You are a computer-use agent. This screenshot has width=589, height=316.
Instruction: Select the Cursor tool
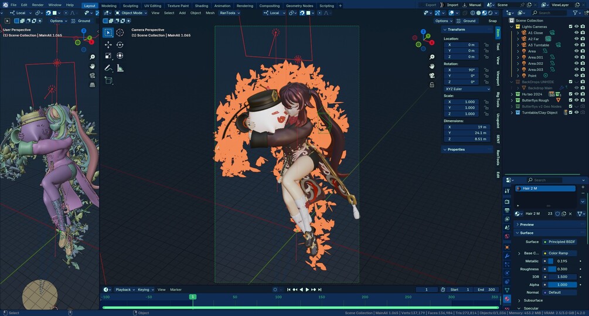point(120,33)
